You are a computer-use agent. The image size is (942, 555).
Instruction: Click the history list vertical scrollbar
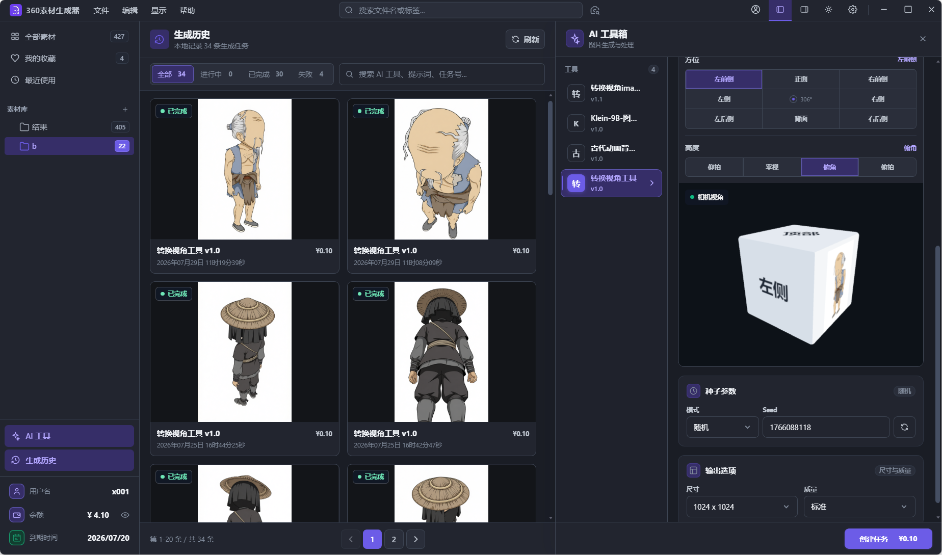pyautogui.click(x=550, y=148)
